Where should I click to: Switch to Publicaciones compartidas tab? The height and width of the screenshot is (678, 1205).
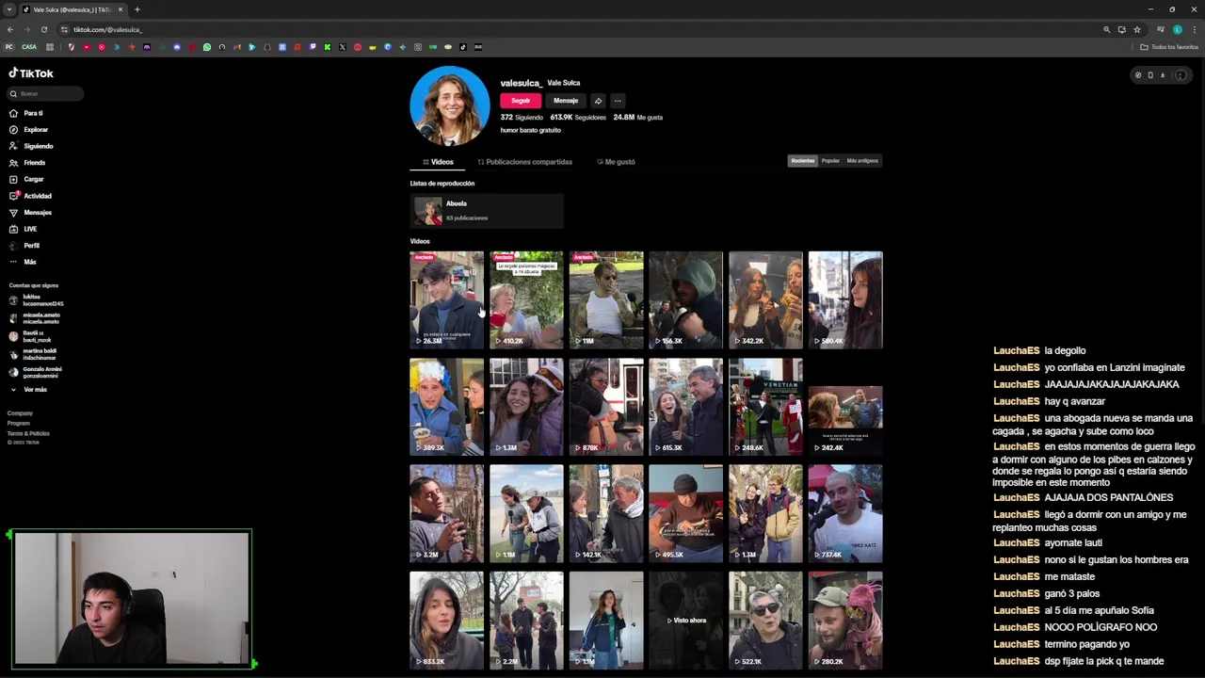click(x=525, y=162)
